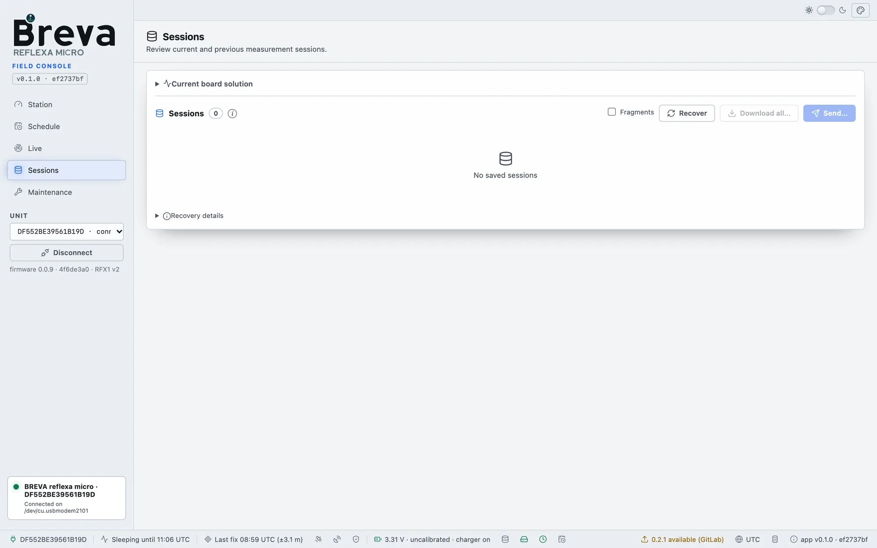This screenshot has height=548, width=877.
Task: Open the Sessions info icon
Action: point(232,114)
